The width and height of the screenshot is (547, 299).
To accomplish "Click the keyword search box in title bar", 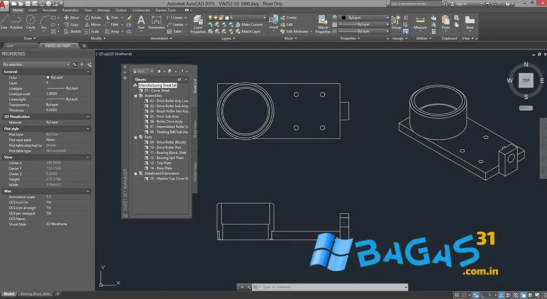I will pos(415,4).
